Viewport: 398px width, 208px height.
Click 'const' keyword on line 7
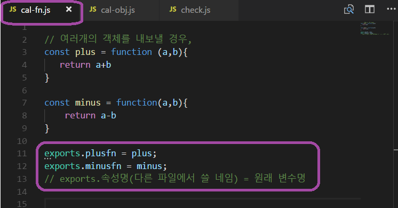(x=57, y=103)
